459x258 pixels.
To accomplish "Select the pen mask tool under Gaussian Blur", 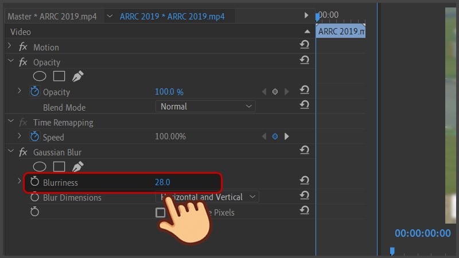I will click(78, 167).
